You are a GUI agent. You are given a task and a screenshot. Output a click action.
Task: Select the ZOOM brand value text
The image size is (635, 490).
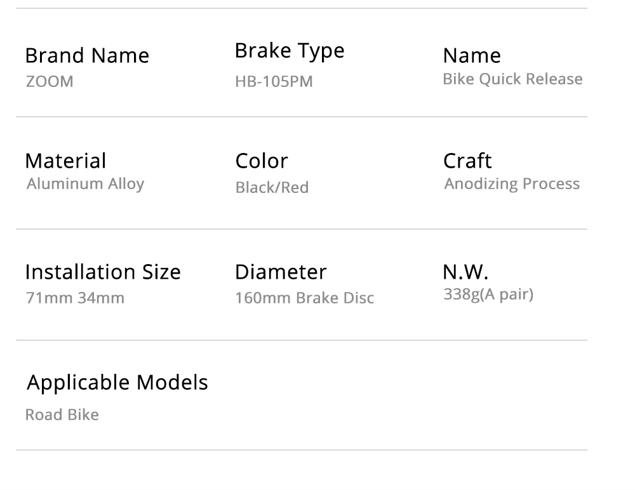(50, 82)
